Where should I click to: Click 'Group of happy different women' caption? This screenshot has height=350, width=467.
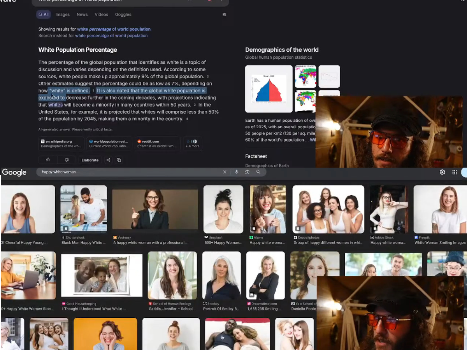328,243
